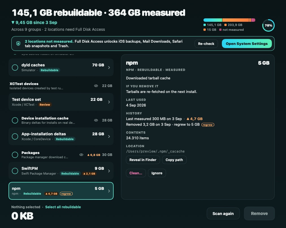Click the 'Nothing selected' status text
This screenshot has height=228, width=286.
26,207
